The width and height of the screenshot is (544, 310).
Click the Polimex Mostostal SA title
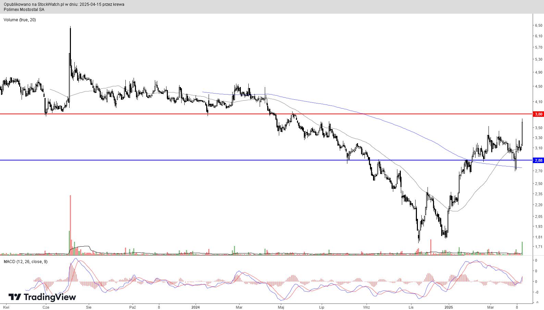tap(24, 10)
